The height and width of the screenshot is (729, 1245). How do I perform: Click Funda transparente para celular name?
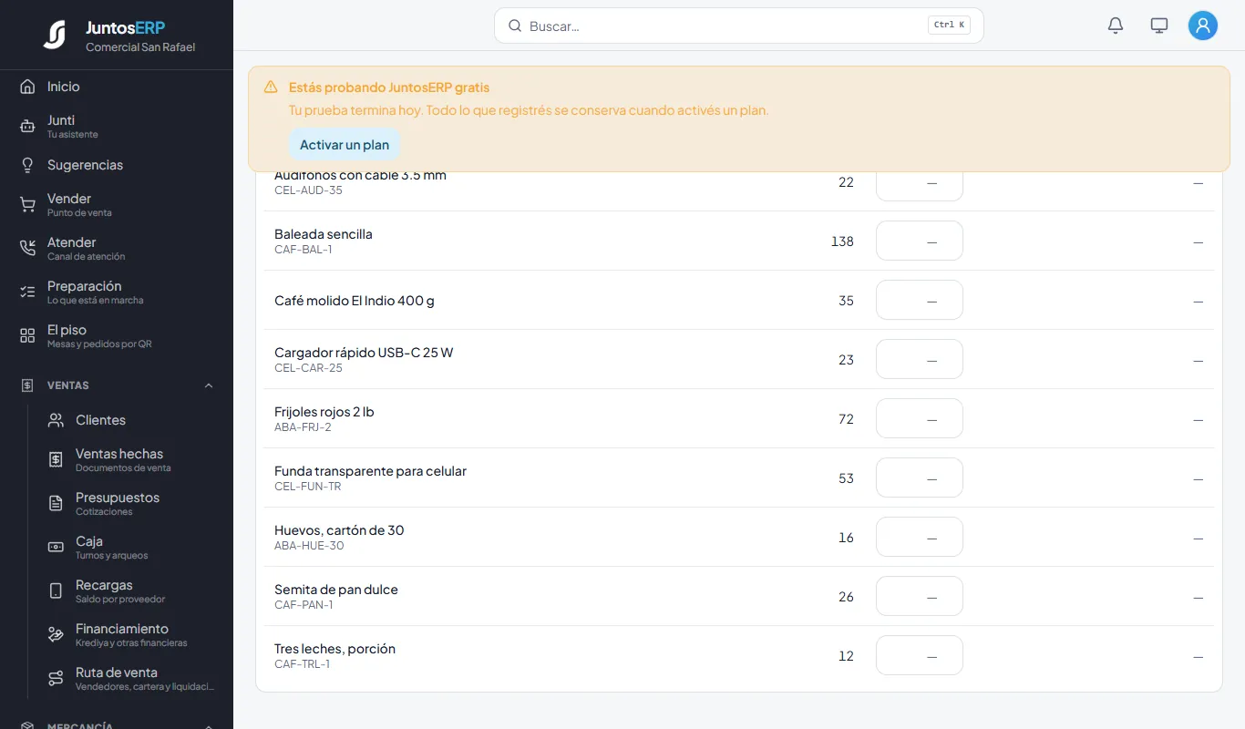coord(370,471)
